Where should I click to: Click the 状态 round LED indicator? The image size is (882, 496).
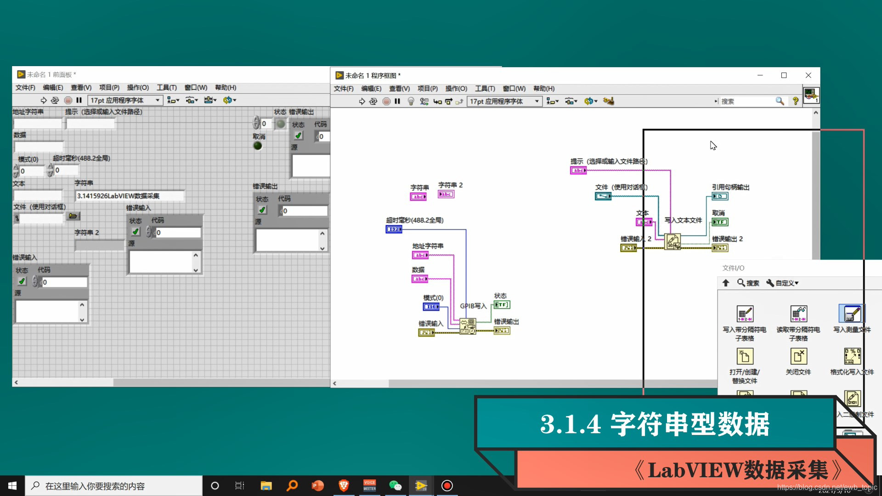click(281, 124)
